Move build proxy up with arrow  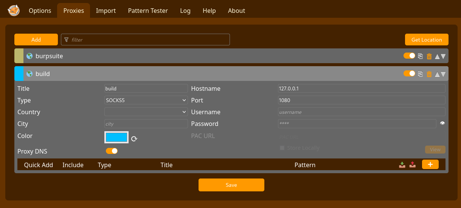(437, 74)
